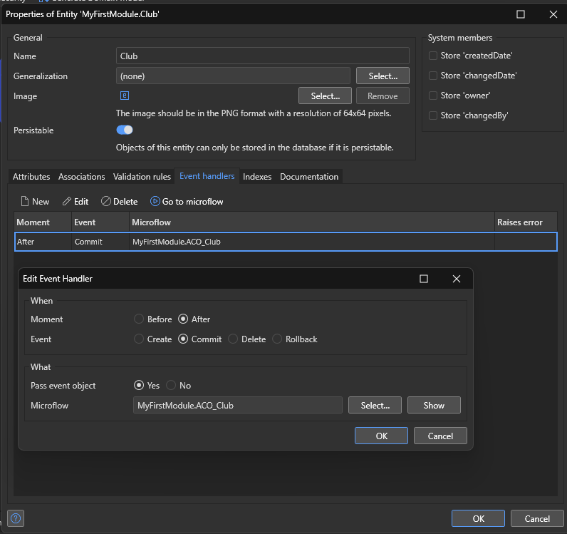Enable Store 'owner' checkbox

point(433,96)
